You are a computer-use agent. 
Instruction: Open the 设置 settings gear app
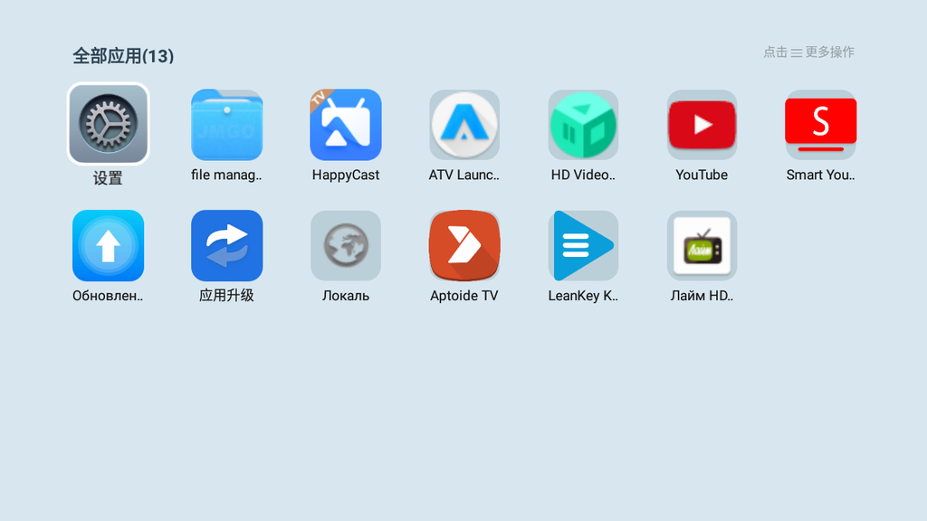108,124
